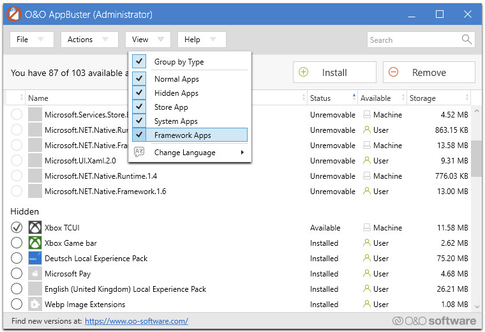Open the Actions dropdown menu
Image resolution: width=485 pixels, height=332 pixels.
pyautogui.click(x=89, y=40)
